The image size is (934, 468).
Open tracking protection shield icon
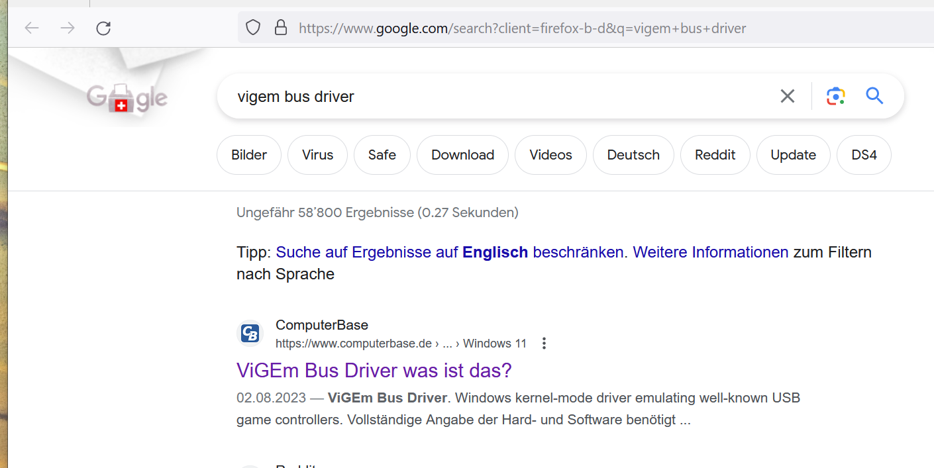[253, 28]
